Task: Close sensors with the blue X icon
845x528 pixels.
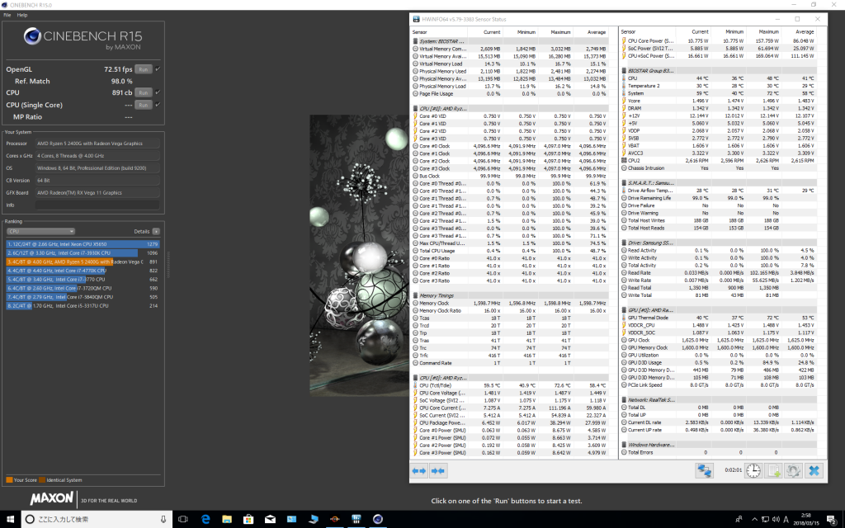Action: point(814,471)
